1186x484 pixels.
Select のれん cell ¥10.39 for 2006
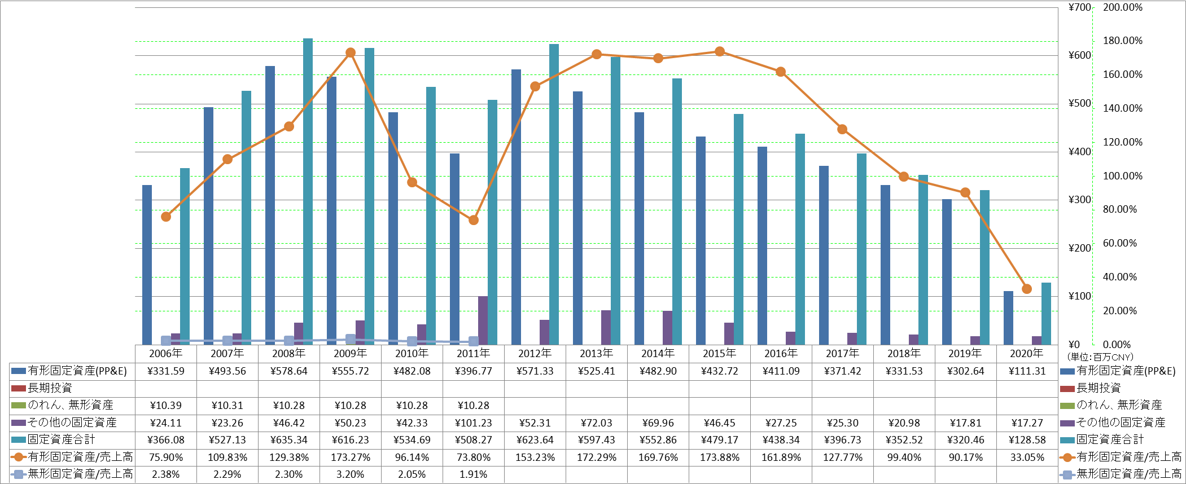coord(166,406)
